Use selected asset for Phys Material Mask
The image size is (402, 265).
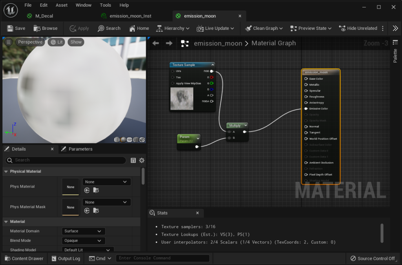[x=87, y=211]
